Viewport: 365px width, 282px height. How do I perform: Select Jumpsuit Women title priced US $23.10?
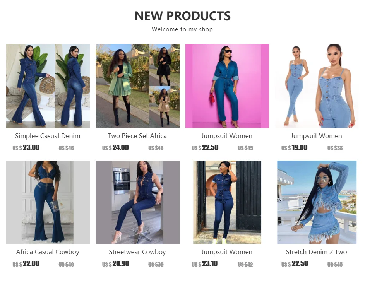point(227,252)
